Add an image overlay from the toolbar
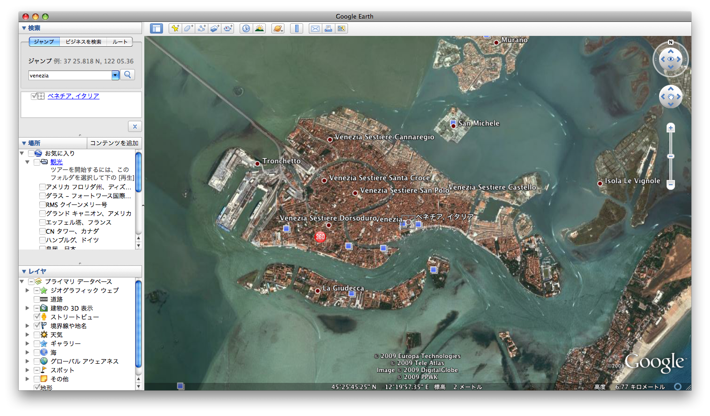 pos(214,28)
